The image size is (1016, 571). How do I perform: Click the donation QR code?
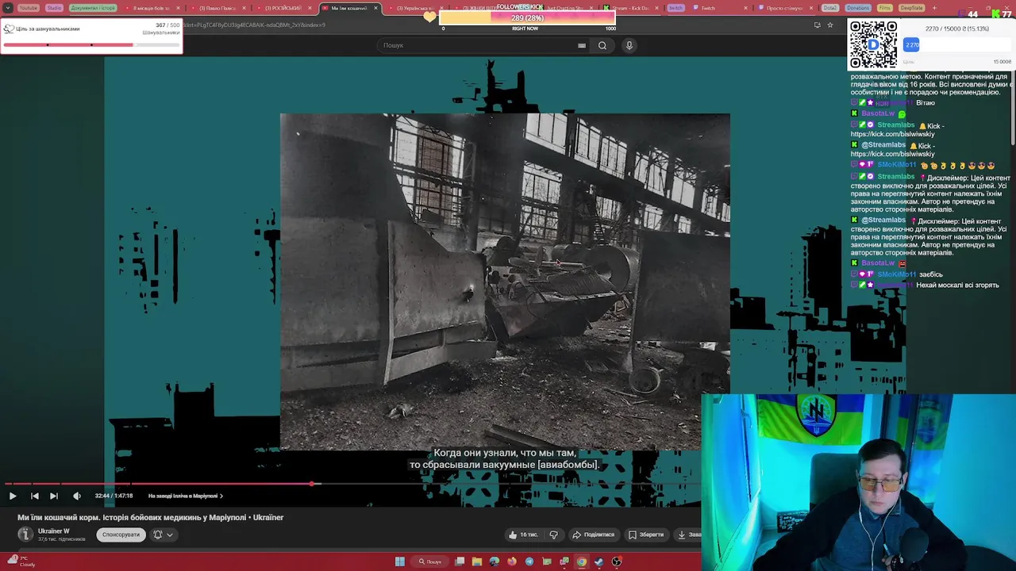click(873, 45)
